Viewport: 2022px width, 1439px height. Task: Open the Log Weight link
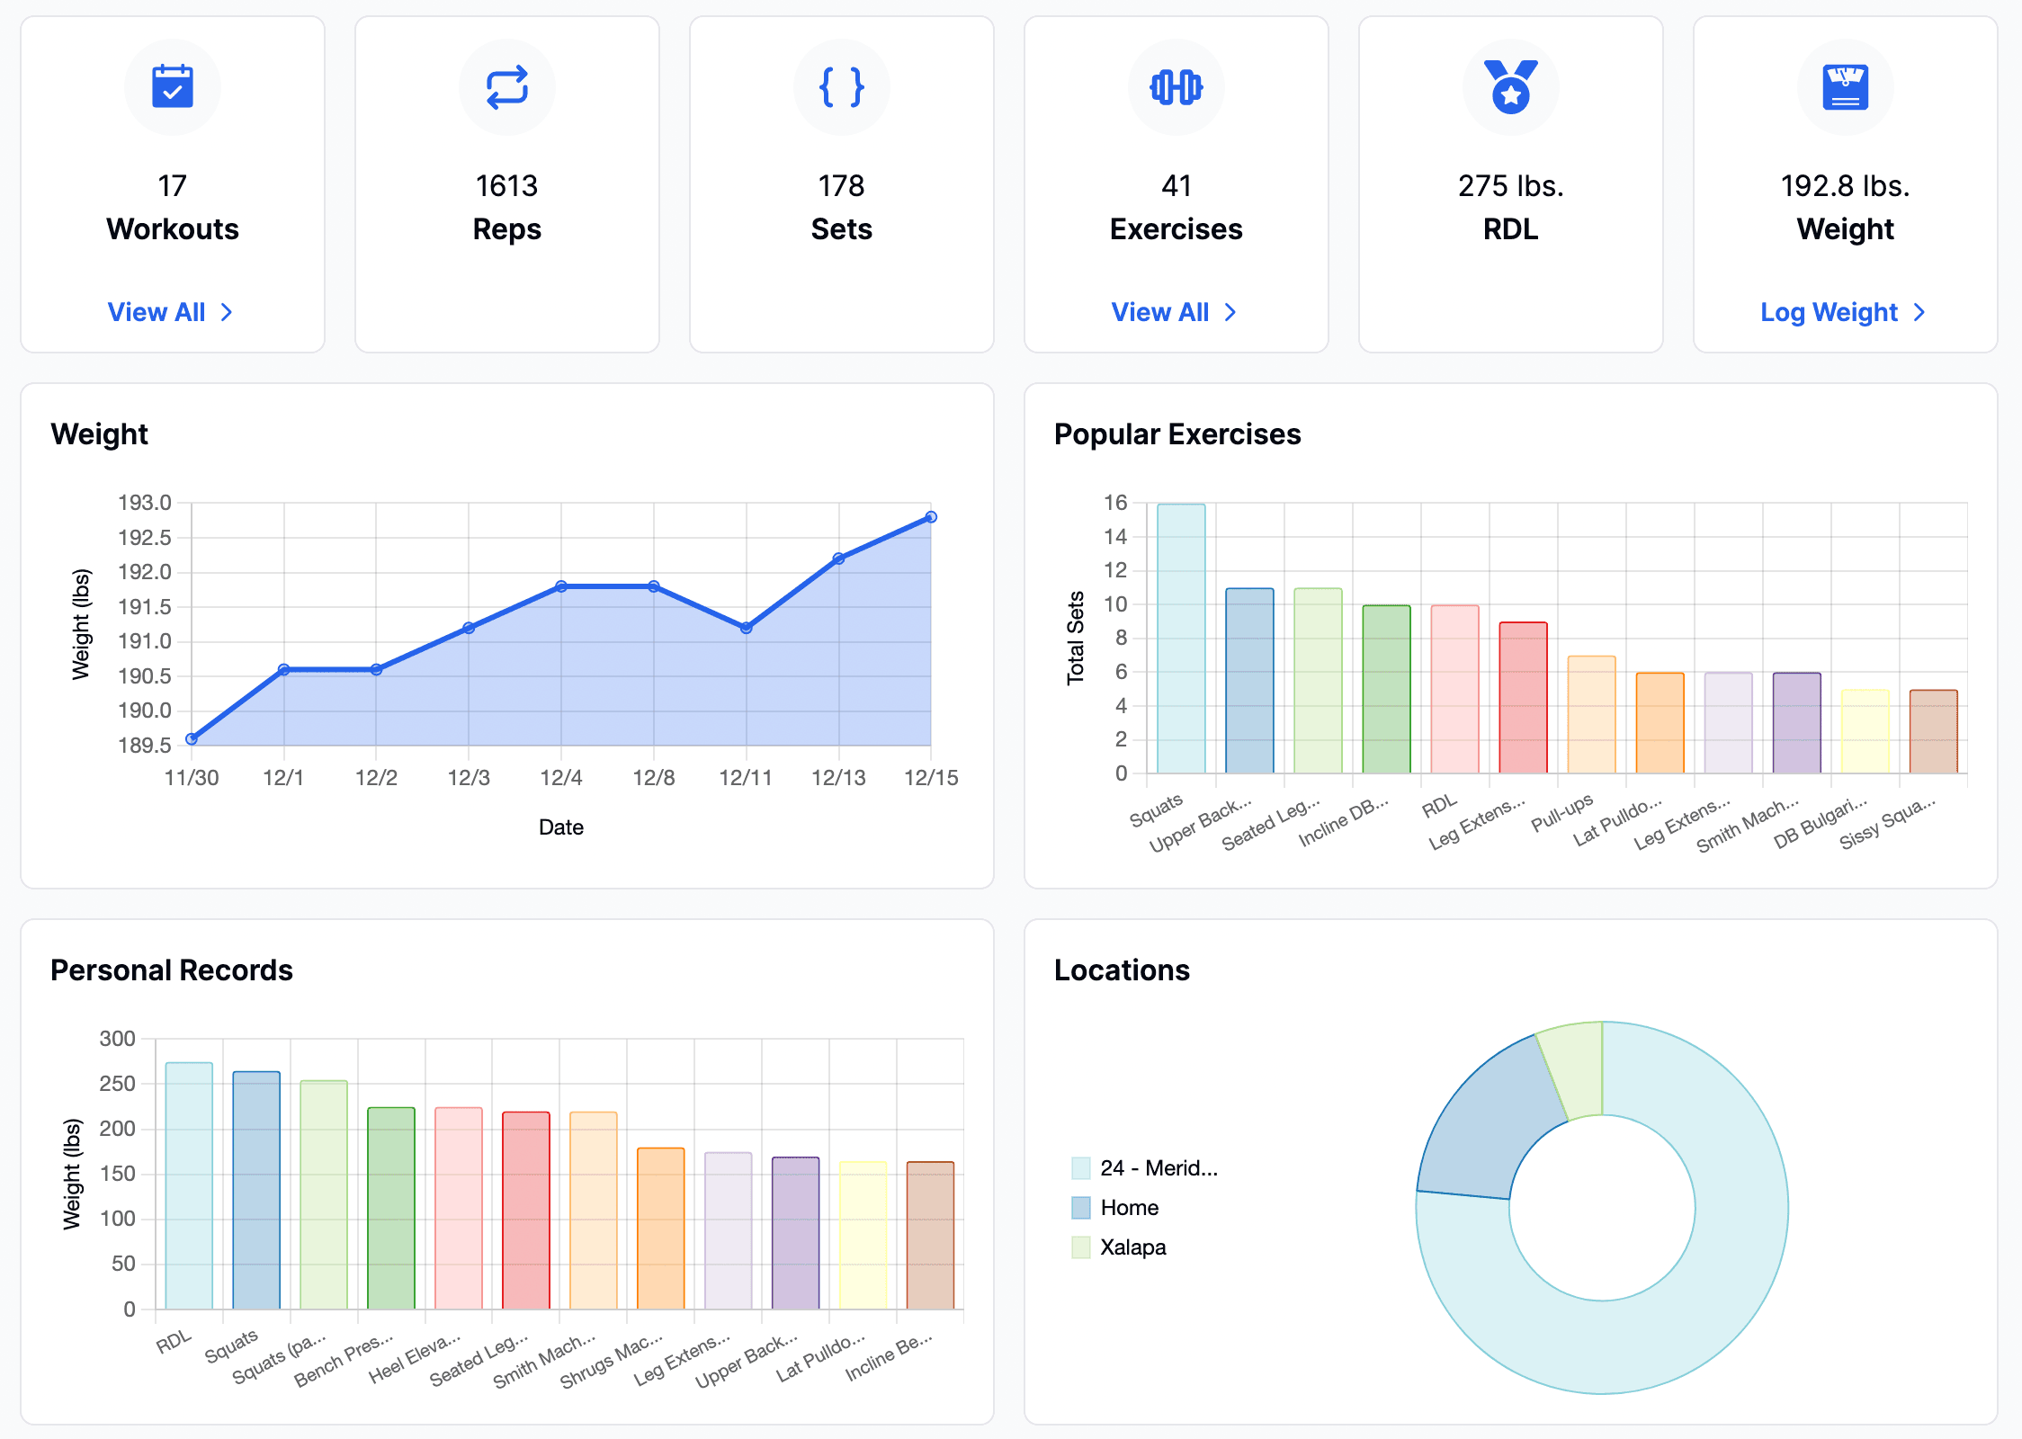(x=1844, y=312)
